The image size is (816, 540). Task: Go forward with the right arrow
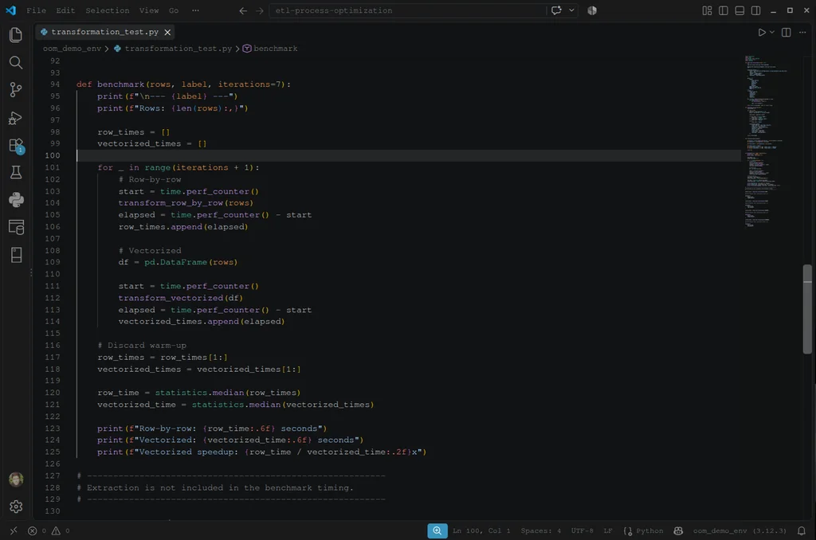click(259, 10)
